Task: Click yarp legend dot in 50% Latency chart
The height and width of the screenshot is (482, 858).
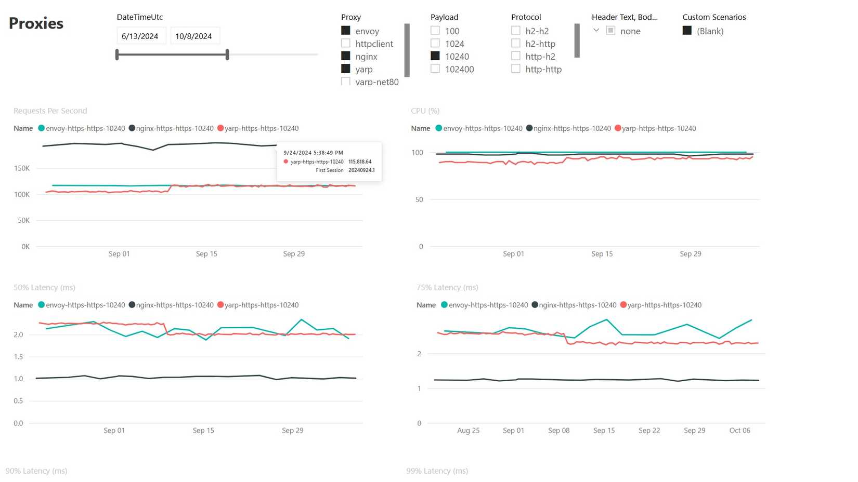Action: coord(220,305)
